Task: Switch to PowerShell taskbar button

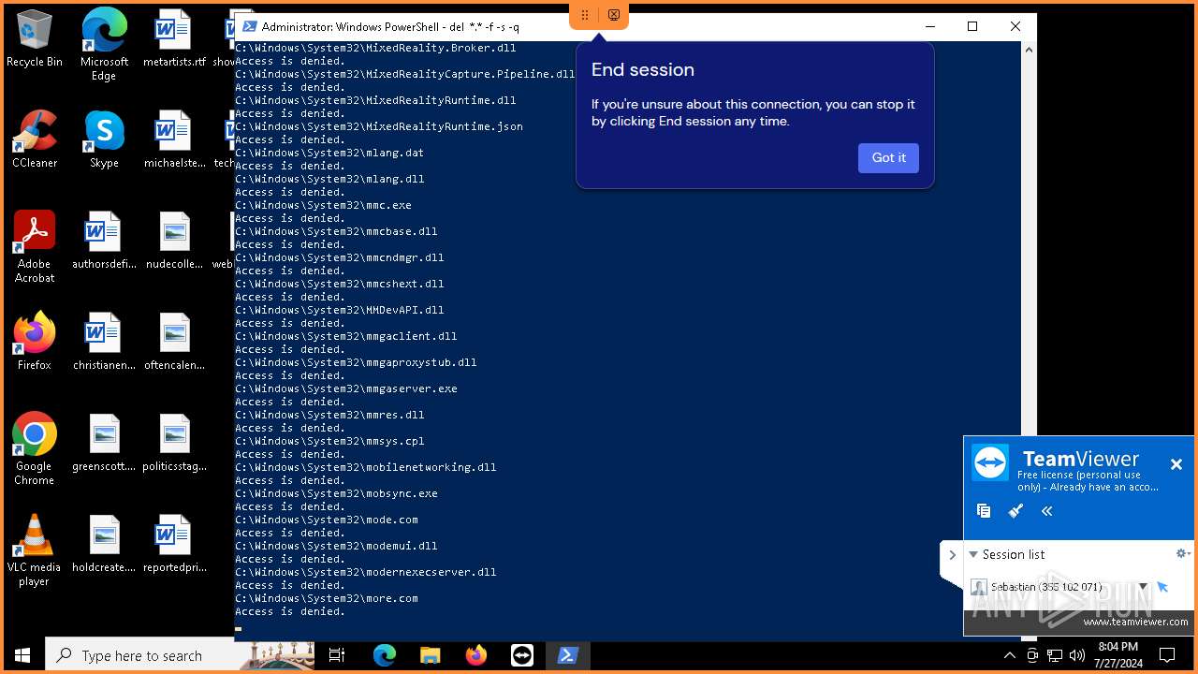Action: [568, 655]
